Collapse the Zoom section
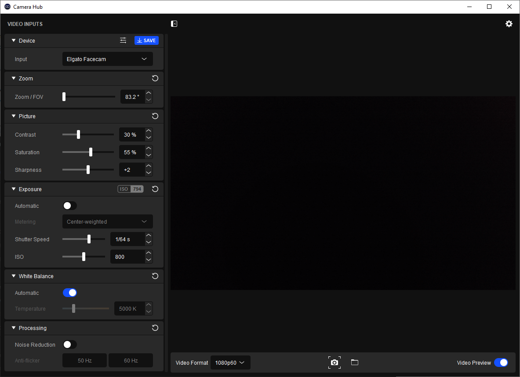This screenshot has width=520, height=377. [x=14, y=78]
